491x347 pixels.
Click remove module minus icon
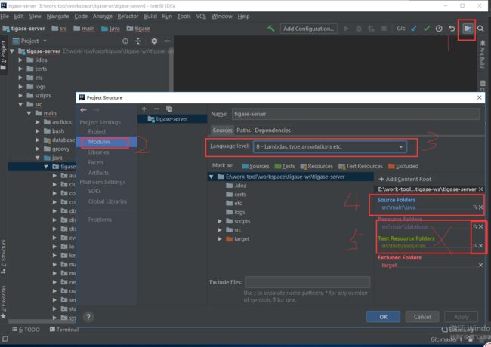156,109
